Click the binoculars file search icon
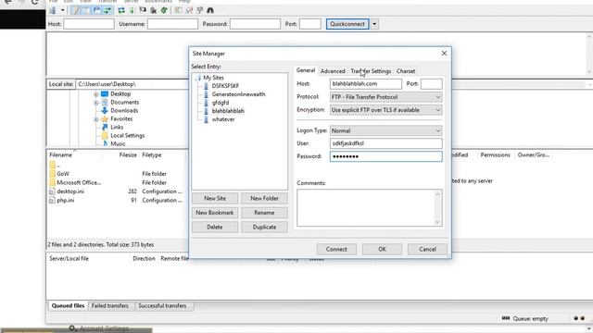Viewport: 593px width, 333px height. pos(210,10)
